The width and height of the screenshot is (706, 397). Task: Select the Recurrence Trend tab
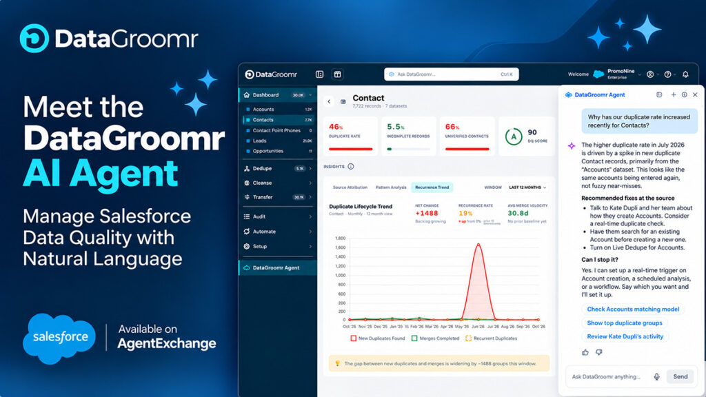click(x=432, y=187)
